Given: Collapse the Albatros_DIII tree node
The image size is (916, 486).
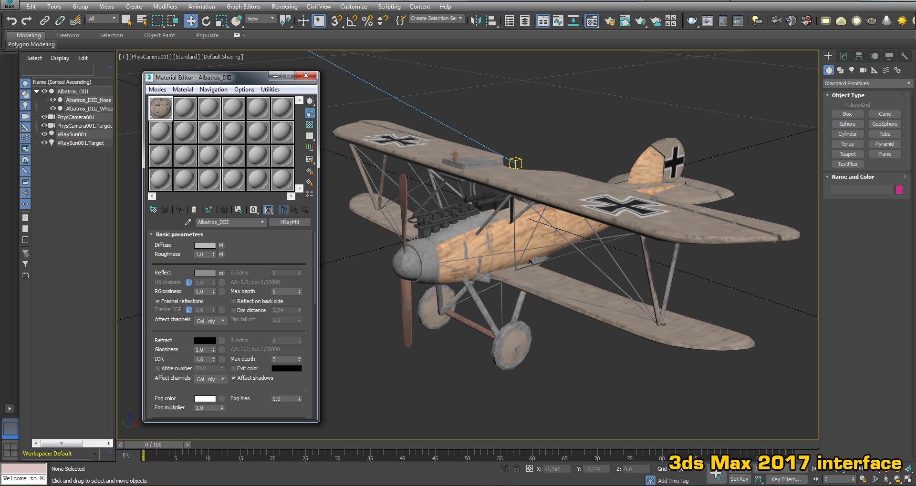Looking at the screenshot, I should [x=36, y=91].
